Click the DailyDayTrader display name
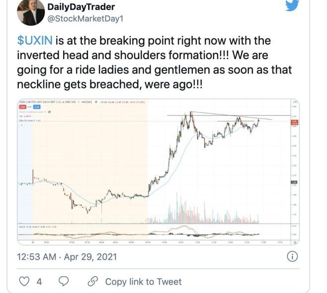The height and width of the screenshot is (293, 327). click(81, 7)
